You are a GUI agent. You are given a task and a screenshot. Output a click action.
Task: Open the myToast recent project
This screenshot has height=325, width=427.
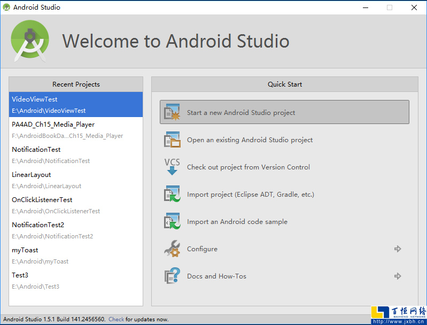(x=76, y=256)
